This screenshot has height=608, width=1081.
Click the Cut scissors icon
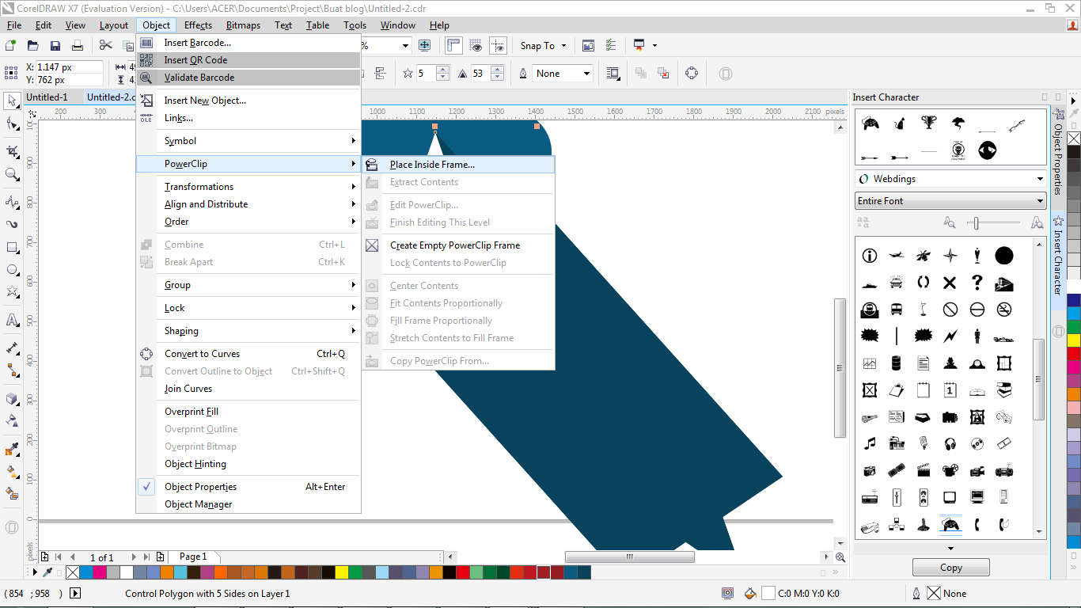click(x=106, y=45)
